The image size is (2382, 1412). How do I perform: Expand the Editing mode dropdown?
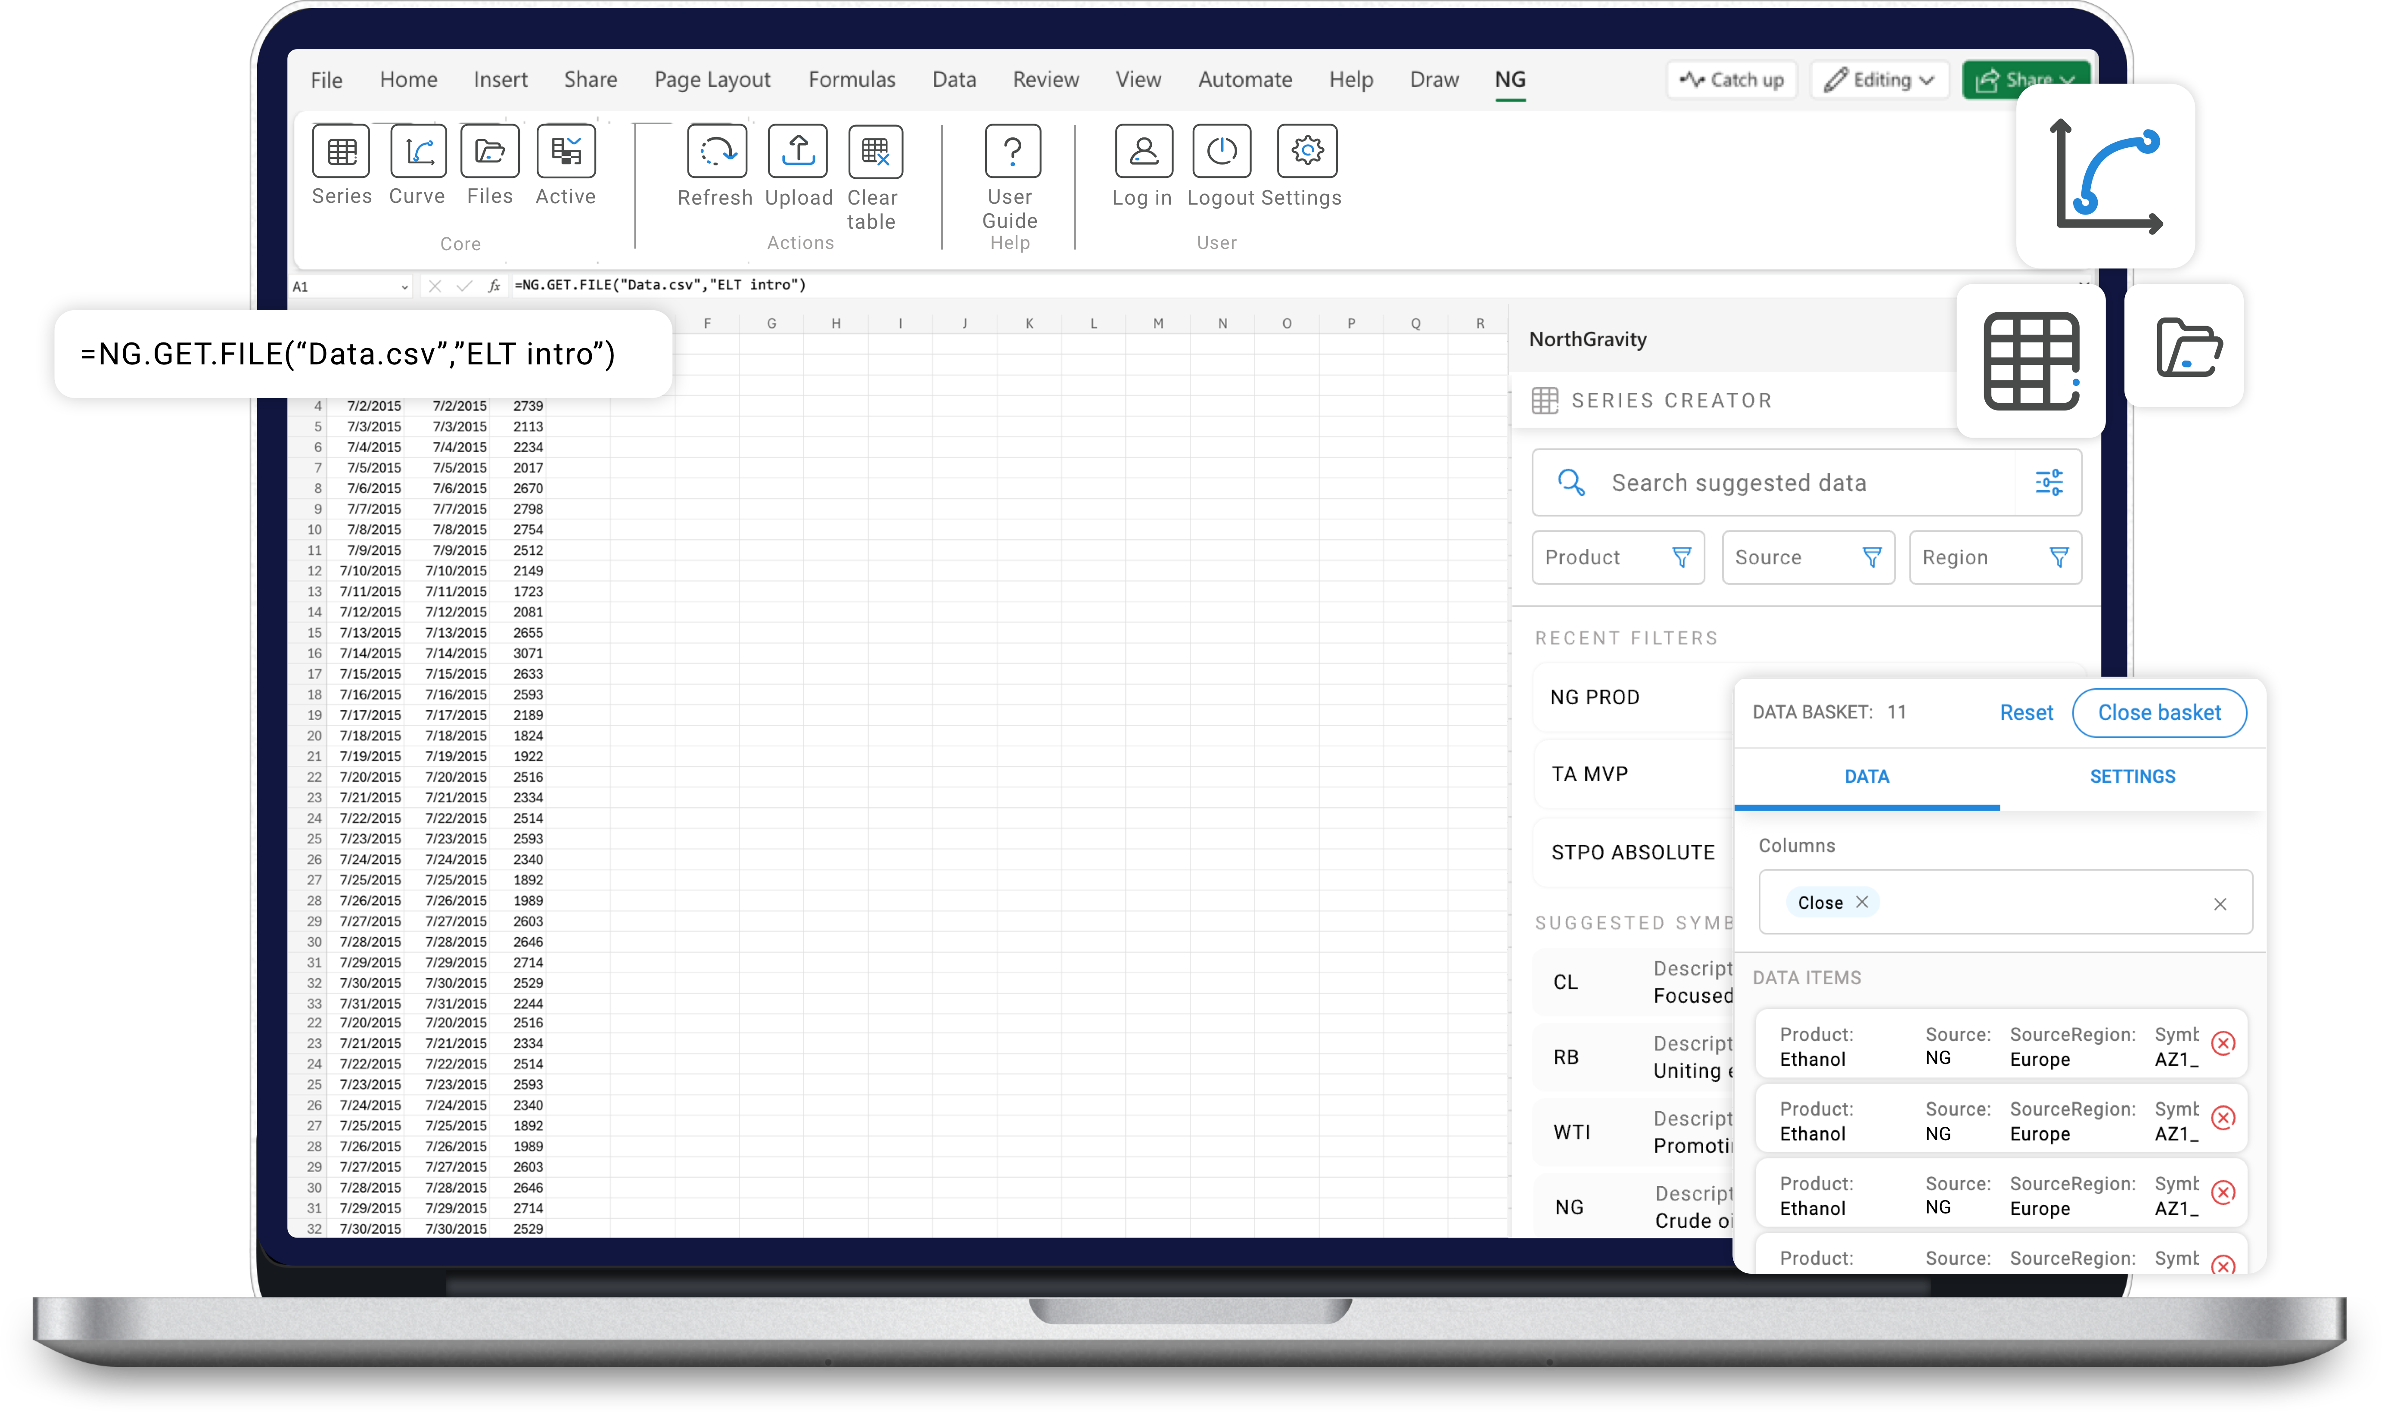pos(1880,80)
